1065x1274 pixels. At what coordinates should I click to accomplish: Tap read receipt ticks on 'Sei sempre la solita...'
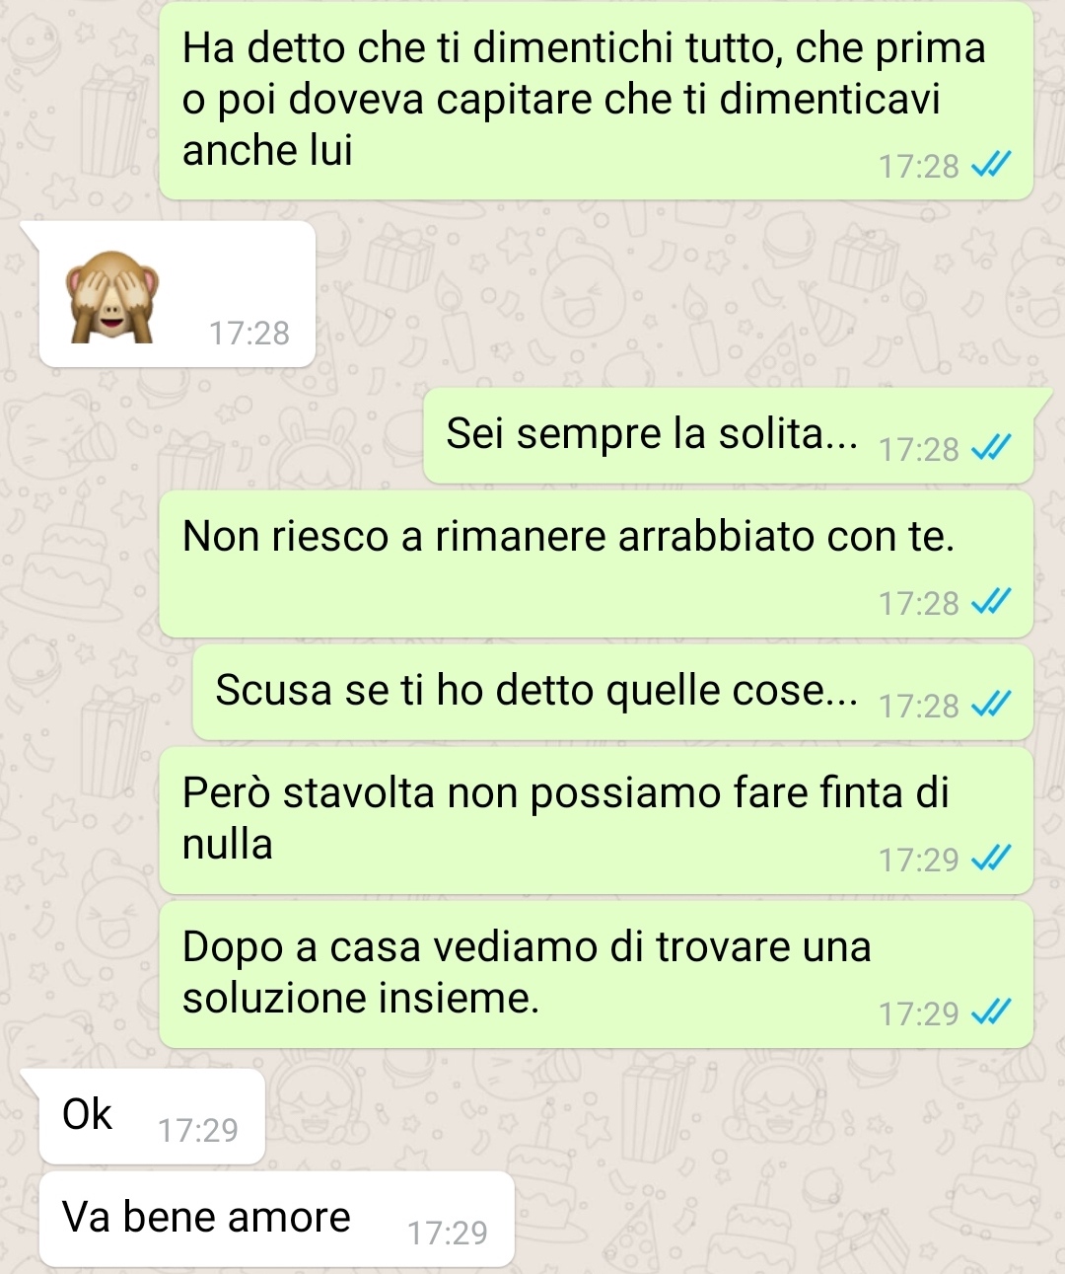tap(991, 449)
